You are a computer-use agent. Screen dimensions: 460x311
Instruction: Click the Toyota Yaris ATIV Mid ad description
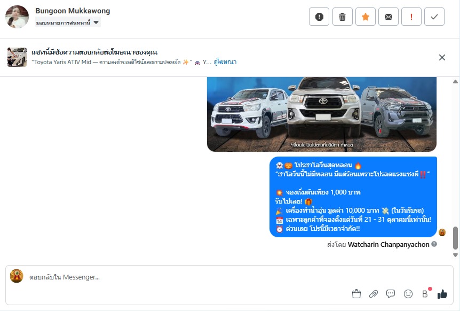(121, 62)
